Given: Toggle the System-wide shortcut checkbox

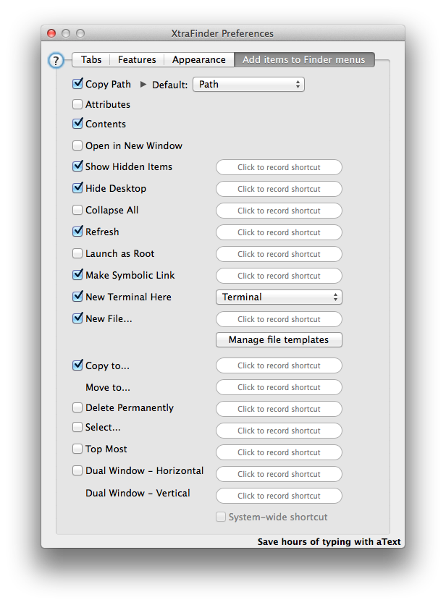Looking at the screenshot, I should (x=221, y=517).
